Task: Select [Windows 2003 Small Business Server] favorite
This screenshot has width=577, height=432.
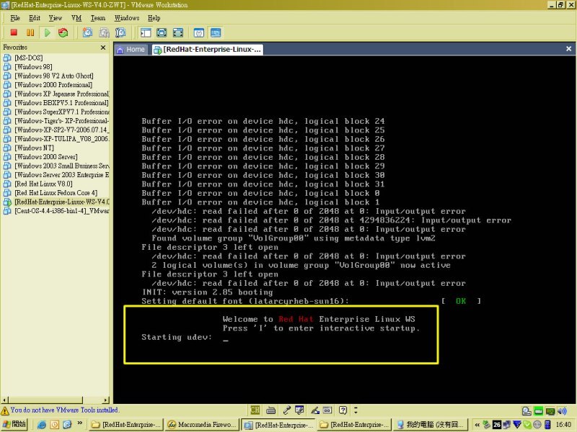Action: (56, 166)
